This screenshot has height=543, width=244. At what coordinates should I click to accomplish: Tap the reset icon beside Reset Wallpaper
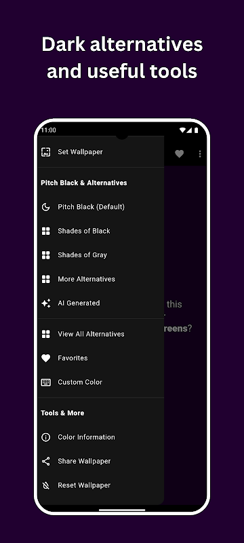[x=45, y=485]
